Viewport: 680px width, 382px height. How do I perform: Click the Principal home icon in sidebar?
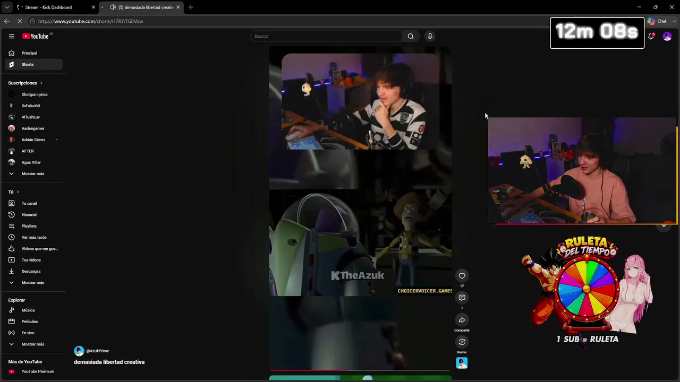coord(12,53)
